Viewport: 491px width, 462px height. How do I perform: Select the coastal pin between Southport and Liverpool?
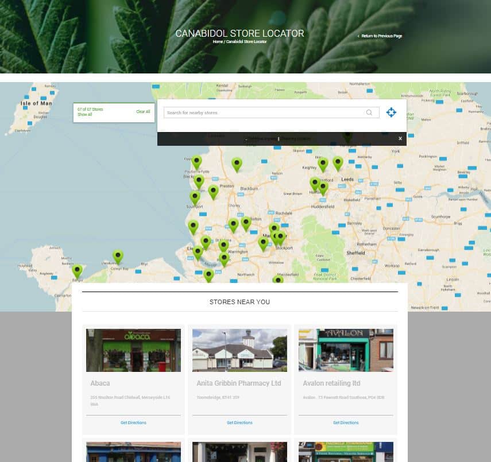pyautogui.click(x=193, y=227)
